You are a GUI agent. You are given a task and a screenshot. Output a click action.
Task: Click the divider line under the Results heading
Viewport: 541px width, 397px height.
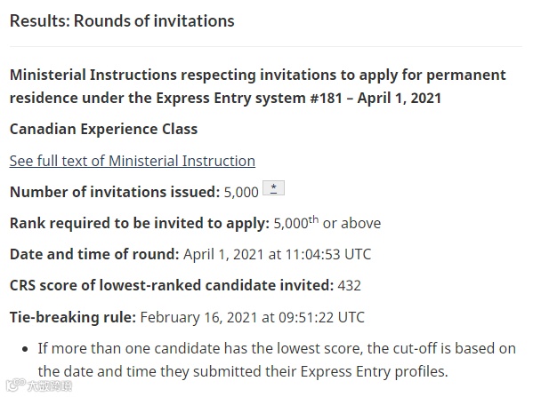[265, 46]
